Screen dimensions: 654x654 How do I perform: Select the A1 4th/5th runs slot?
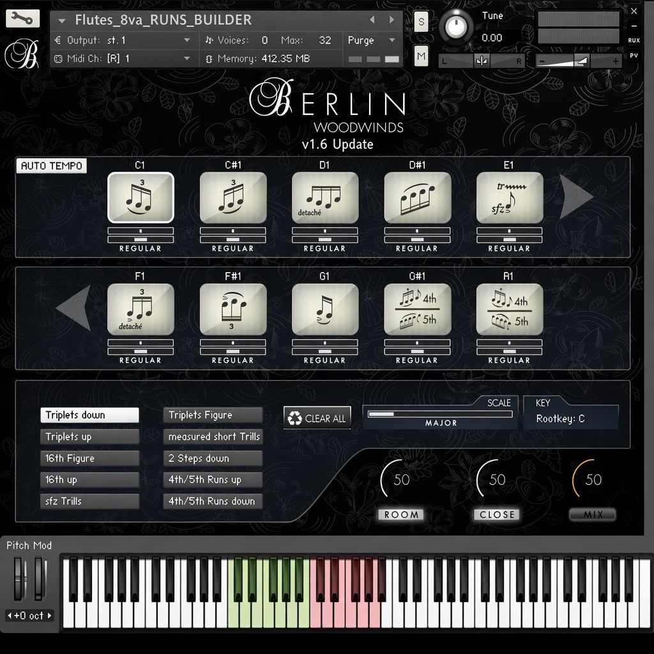(509, 309)
